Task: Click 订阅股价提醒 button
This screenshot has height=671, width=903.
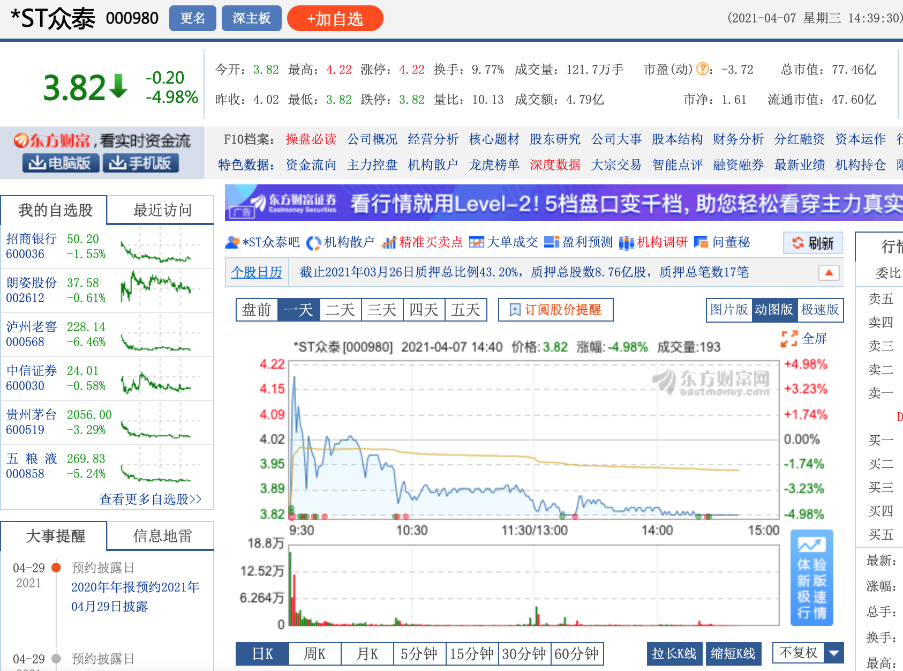Action: 555,310
